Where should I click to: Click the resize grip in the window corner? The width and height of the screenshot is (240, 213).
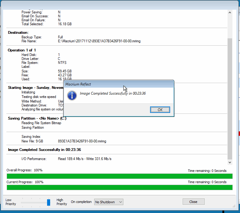click(x=234, y=206)
